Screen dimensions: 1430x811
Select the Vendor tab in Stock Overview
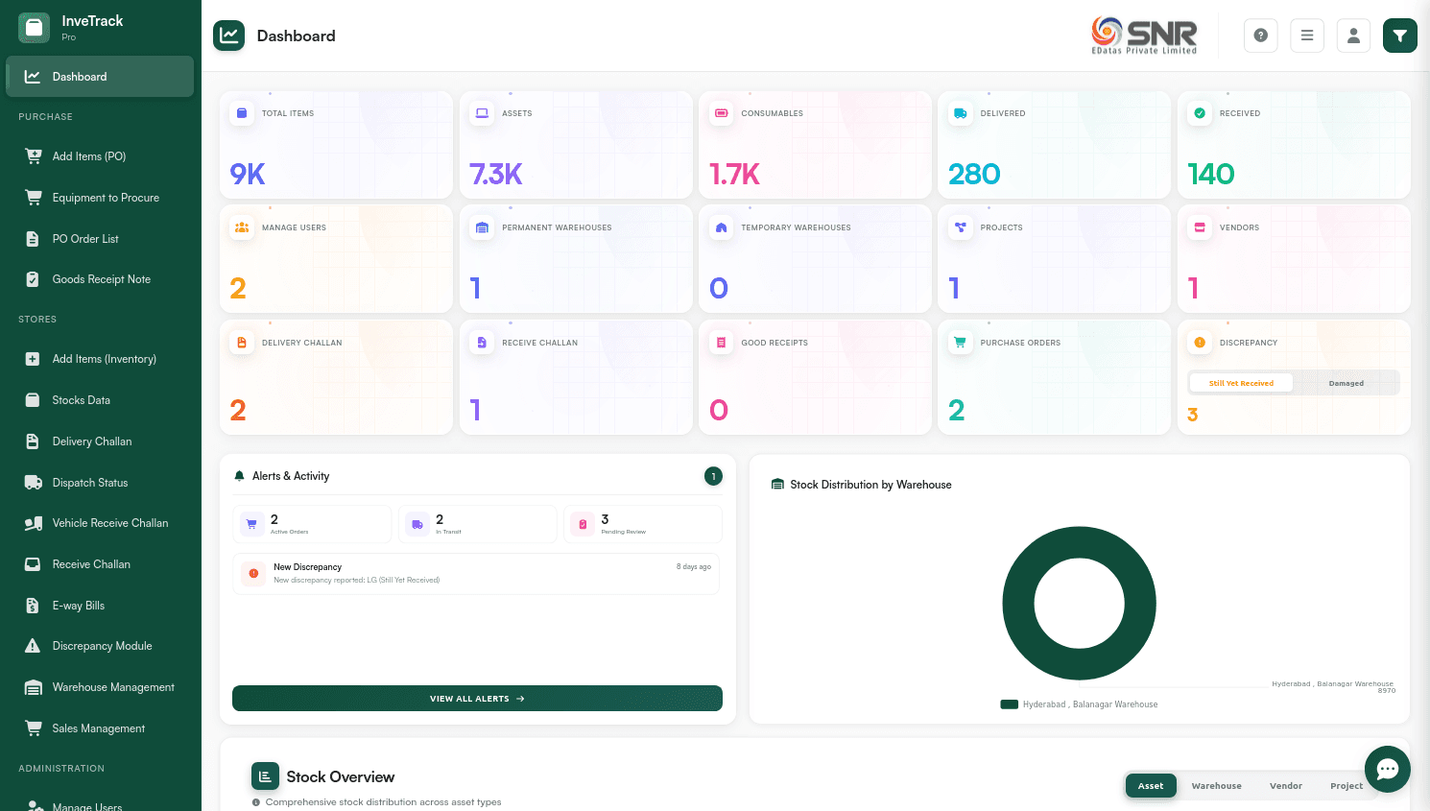[1285, 786]
